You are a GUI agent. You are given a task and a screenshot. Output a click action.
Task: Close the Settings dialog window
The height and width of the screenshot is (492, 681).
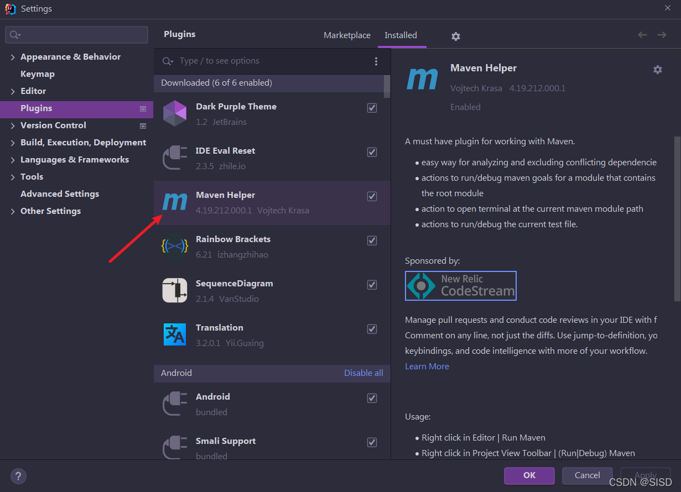(668, 8)
